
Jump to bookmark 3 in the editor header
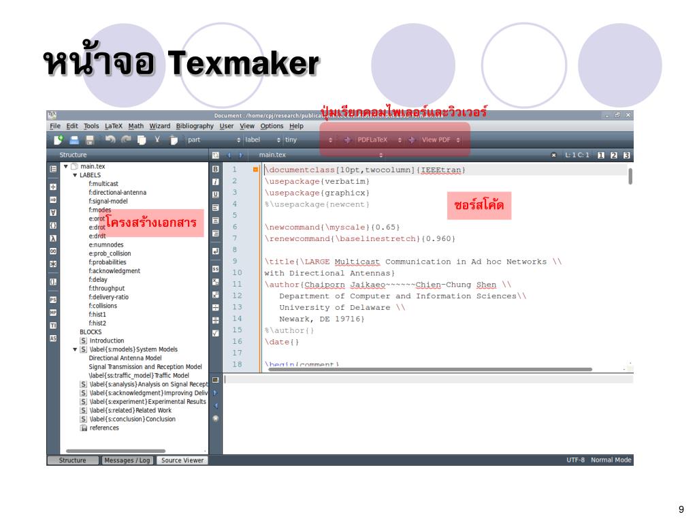coord(627,155)
